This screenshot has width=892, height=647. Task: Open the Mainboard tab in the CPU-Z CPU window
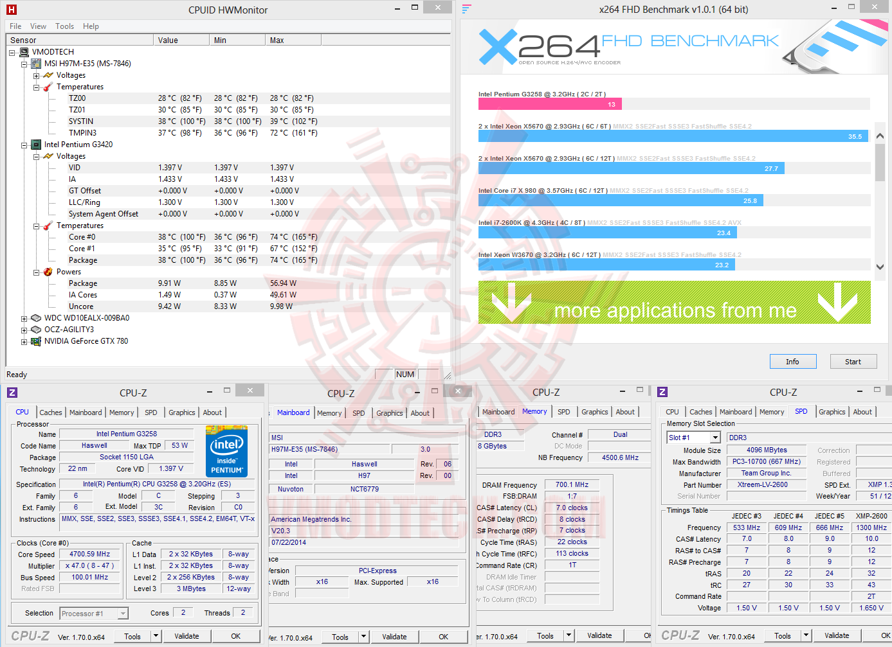pos(86,412)
